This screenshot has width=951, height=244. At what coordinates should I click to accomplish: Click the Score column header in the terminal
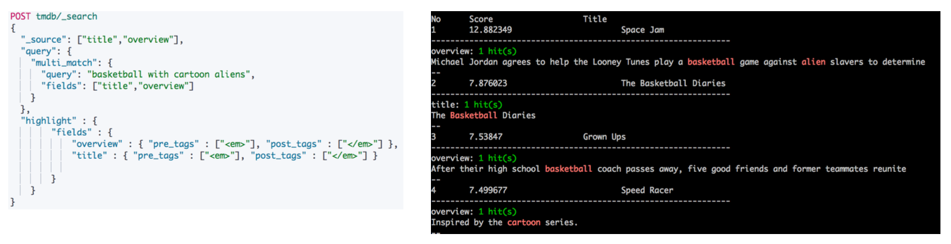481,19
